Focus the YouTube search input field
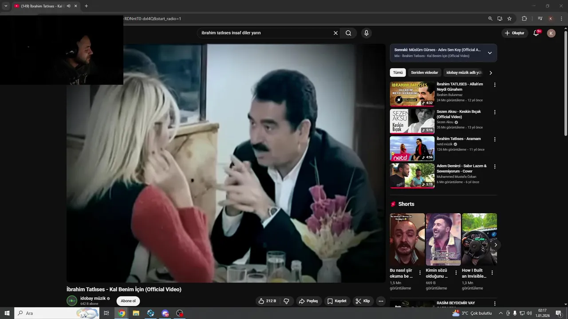The width and height of the screenshot is (568, 319). click(x=266, y=33)
